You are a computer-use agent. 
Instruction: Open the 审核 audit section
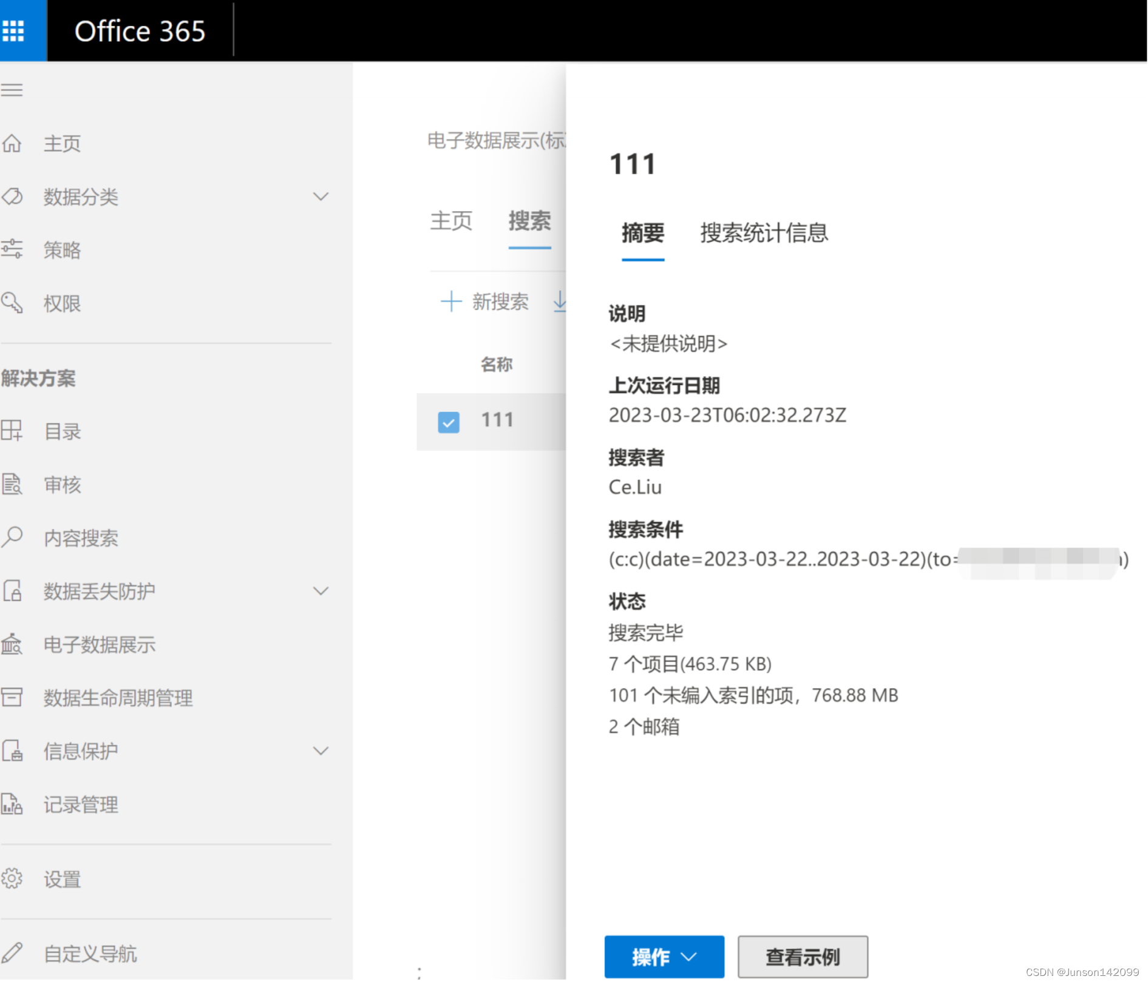[62, 485]
